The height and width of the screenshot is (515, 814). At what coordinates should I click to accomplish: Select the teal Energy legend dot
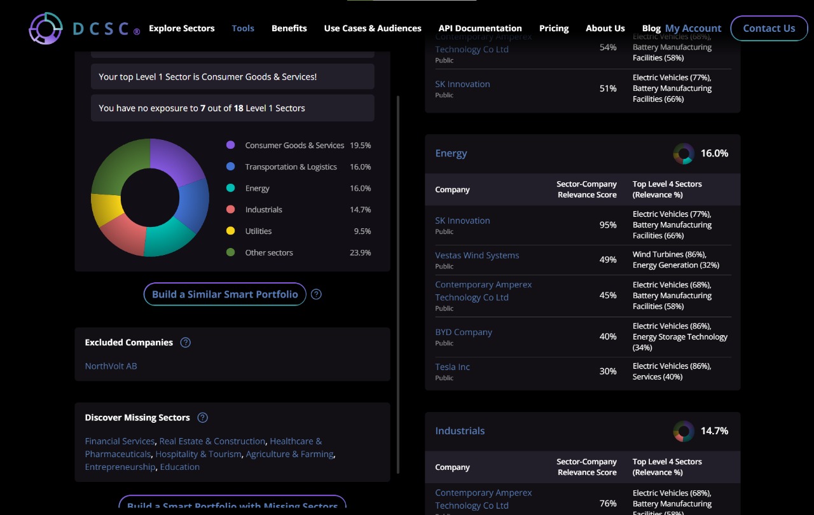(230, 188)
